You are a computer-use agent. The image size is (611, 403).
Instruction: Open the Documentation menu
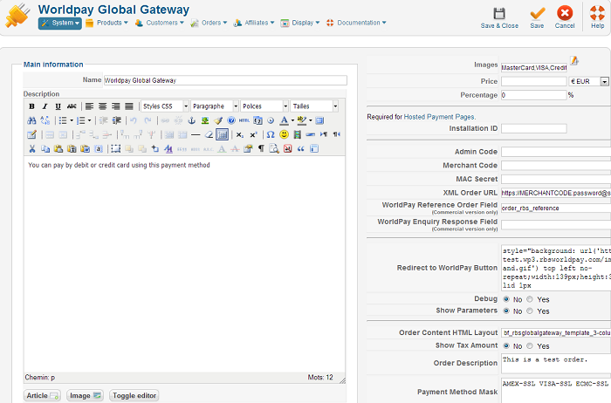point(356,23)
